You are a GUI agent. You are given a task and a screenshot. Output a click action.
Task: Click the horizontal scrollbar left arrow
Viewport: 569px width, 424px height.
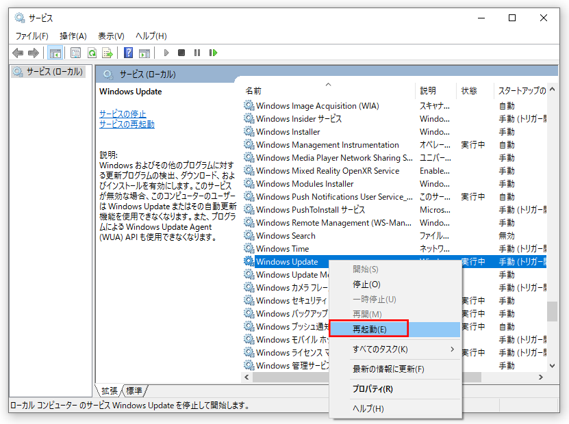(x=246, y=377)
